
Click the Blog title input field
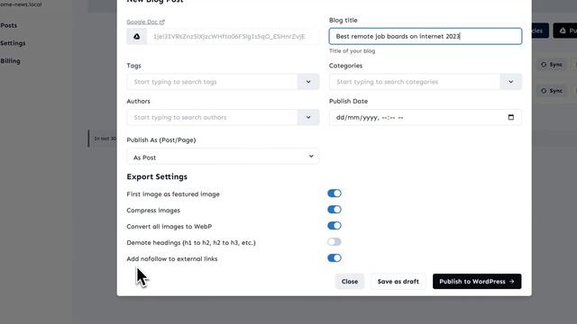[x=425, y=36]
